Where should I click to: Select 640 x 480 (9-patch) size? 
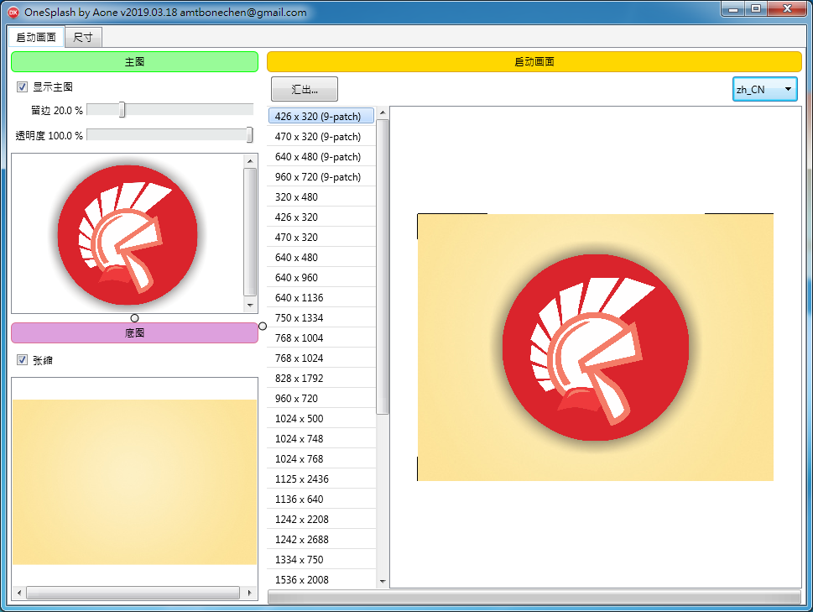pos(321,157)
